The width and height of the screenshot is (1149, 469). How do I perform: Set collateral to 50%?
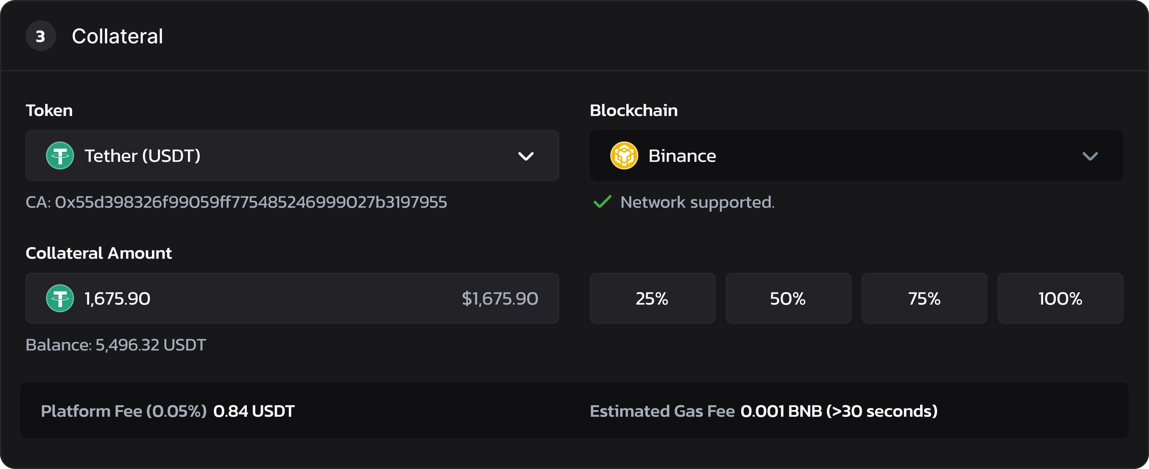click(x=788, y=299)
